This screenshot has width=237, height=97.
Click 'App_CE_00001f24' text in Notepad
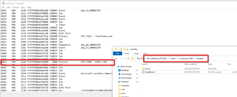[x=91, y=11]
